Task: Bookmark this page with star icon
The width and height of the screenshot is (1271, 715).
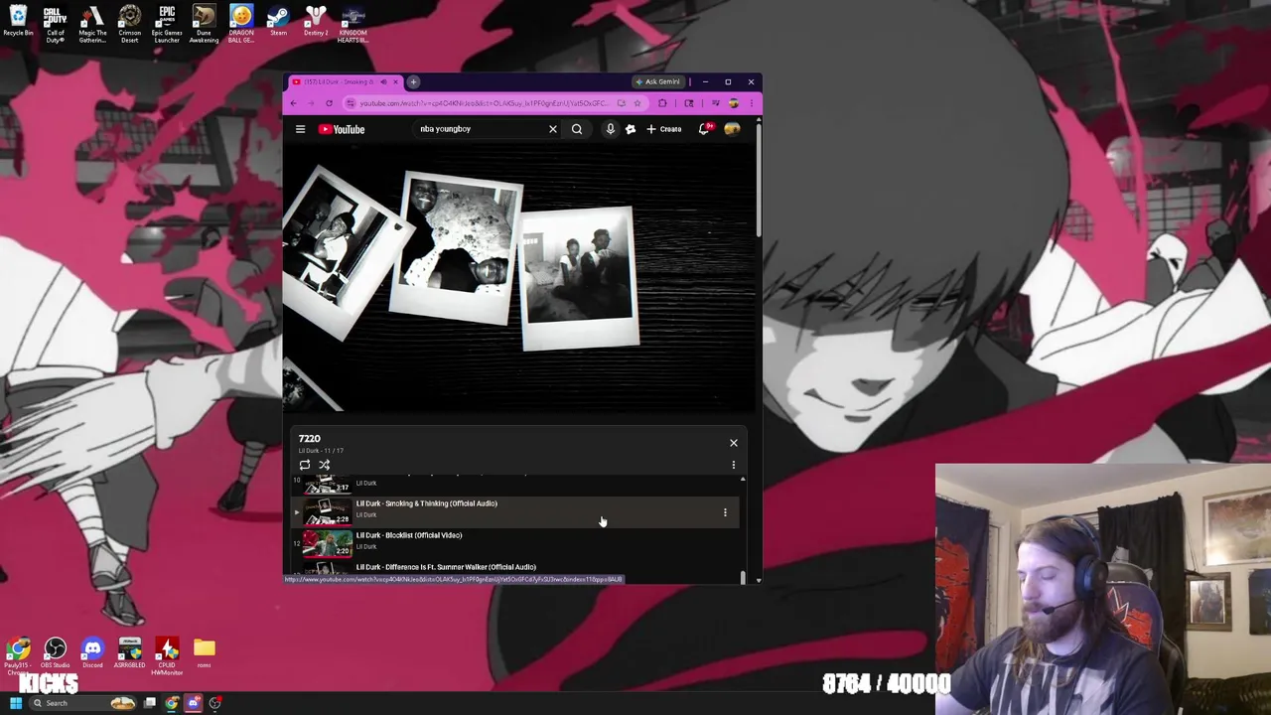Action: [x=636, y=103]
